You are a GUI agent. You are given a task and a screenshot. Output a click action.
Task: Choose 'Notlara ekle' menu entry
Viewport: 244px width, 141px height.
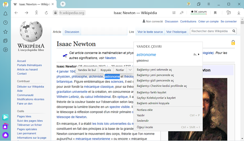(x=168, y=110)
